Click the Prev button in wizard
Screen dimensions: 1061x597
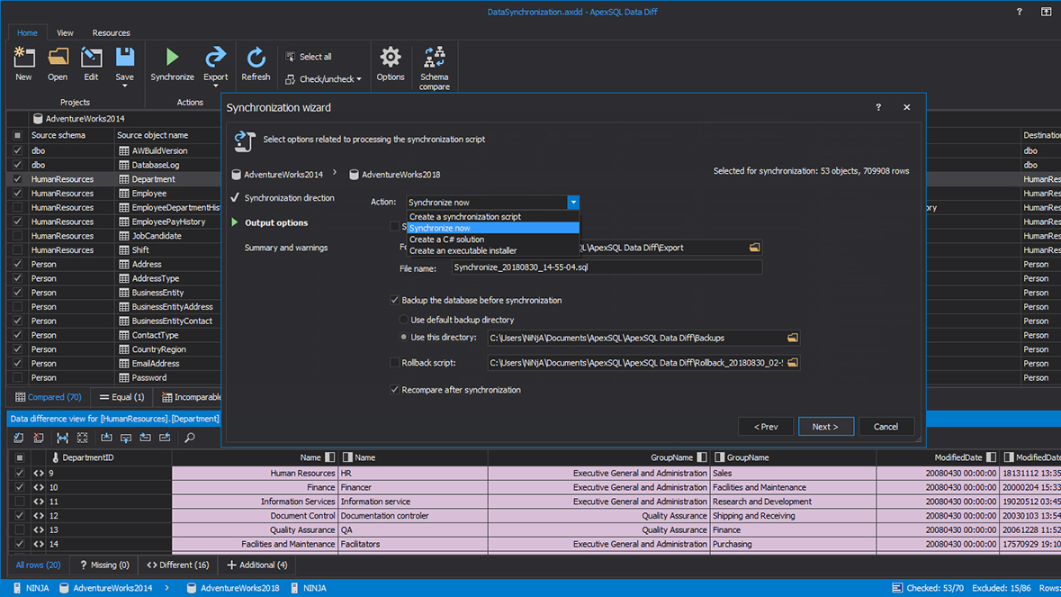pos(765,427)
